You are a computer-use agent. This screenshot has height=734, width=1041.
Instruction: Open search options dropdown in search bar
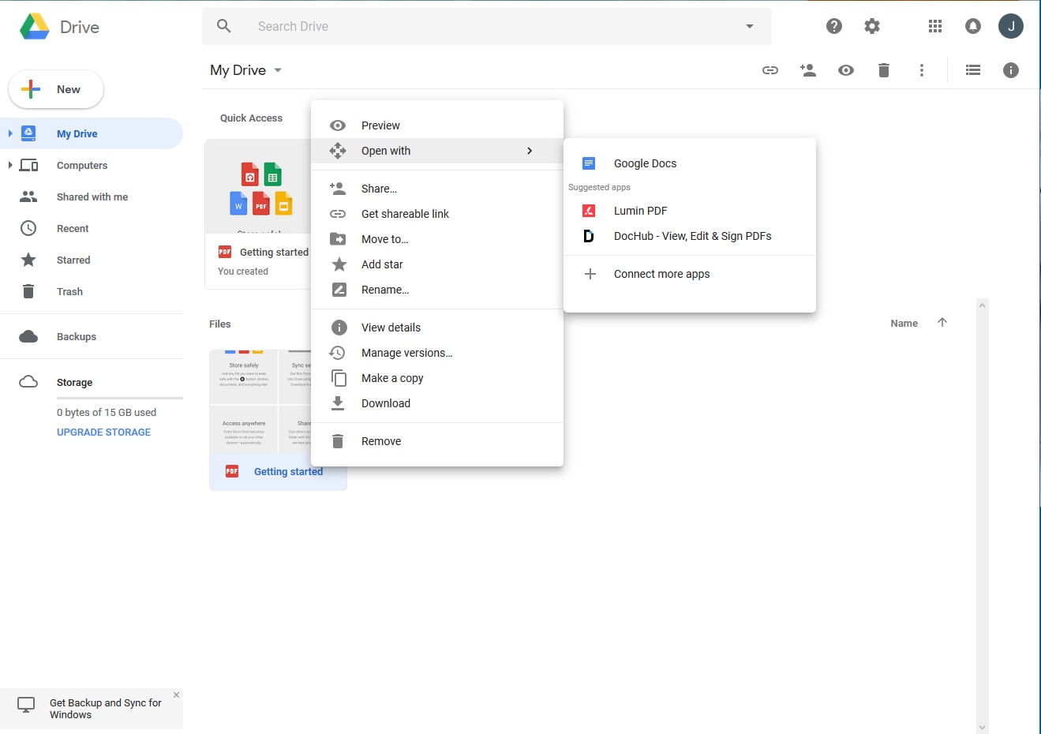pyautogui.click(x=748, y=26)
